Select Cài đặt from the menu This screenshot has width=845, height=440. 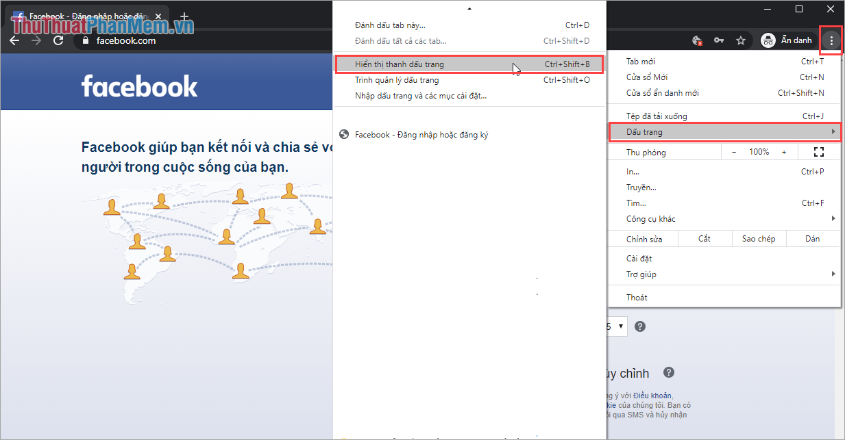tap(638, 258)
